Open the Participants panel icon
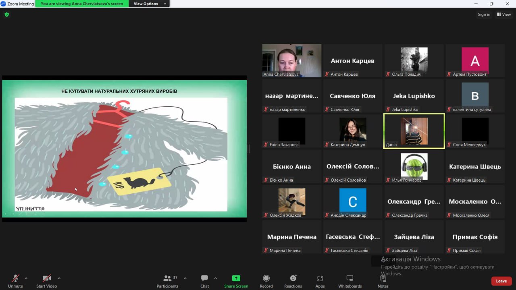Screen dimensions: 516x290 tap(167, 278)
